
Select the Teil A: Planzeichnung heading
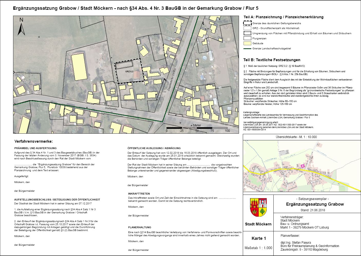(x=283, y=17)
